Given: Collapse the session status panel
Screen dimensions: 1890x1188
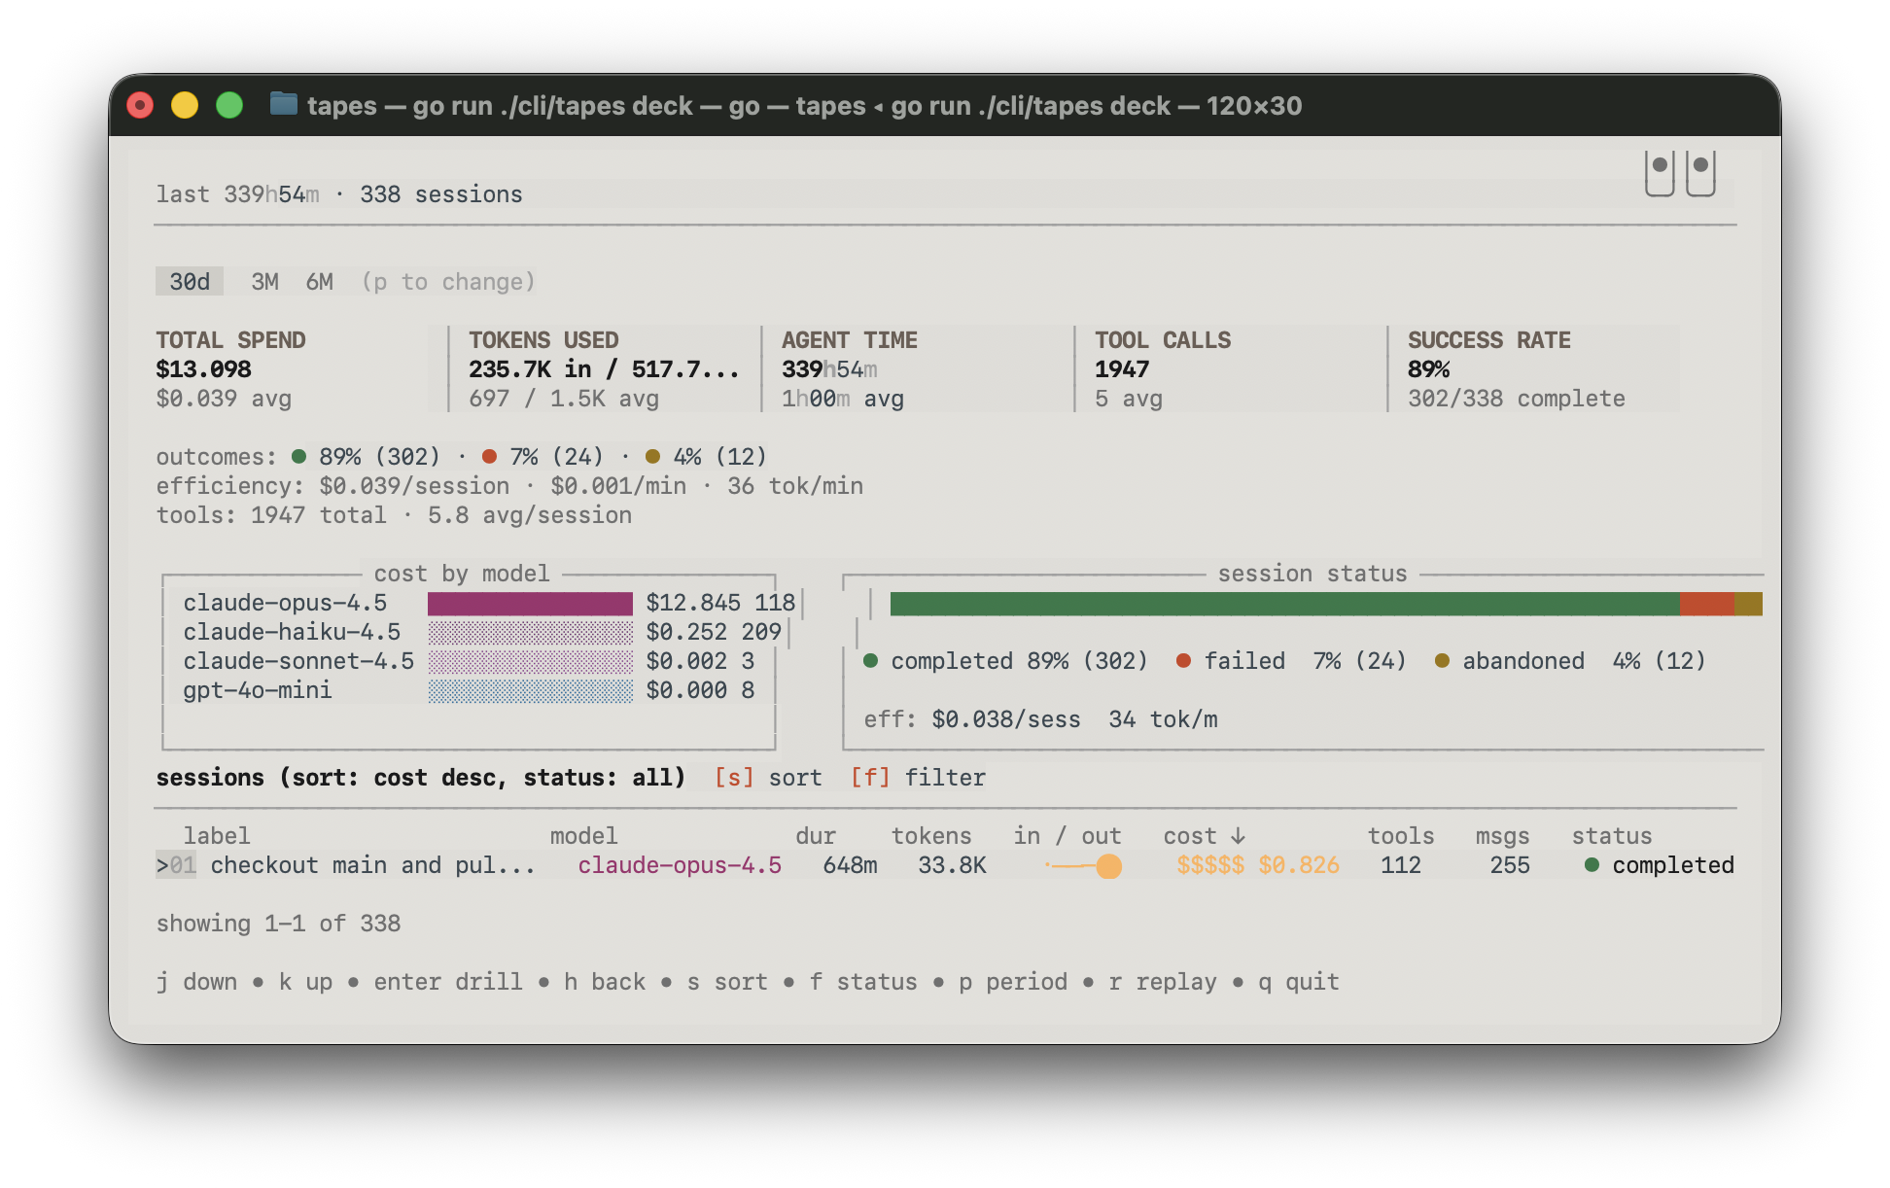Looking at the screenshot, I should click(1311, 574).
